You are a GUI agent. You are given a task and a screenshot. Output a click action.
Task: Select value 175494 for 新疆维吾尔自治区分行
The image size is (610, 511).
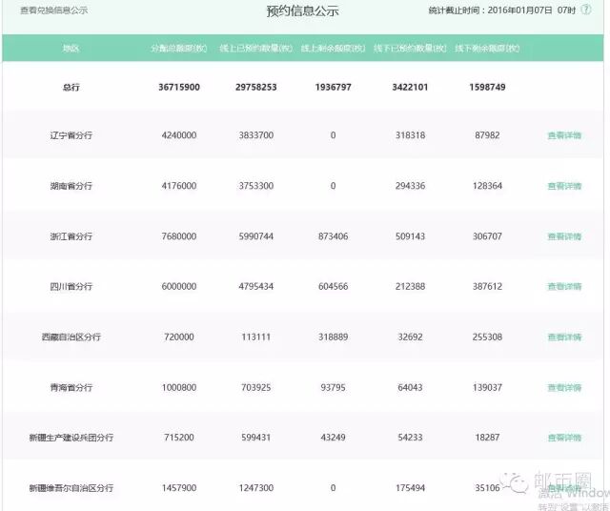point(410,488)
